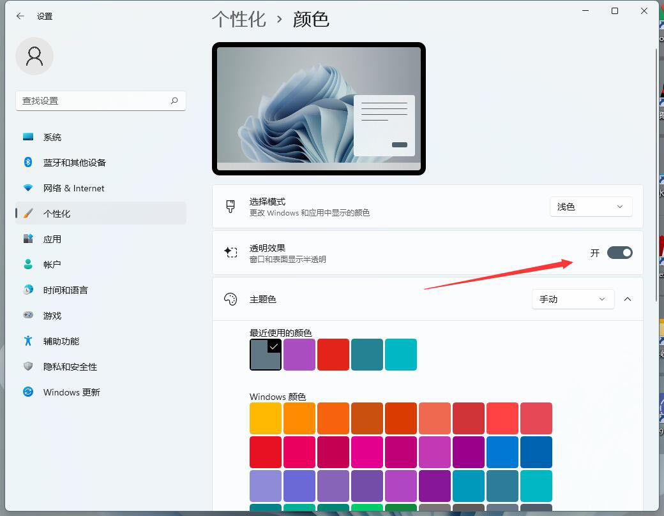The image size is (664, 516).
Task: Open the 选择模式 dropdown showing 浅色
Action: tap(590, 206)
